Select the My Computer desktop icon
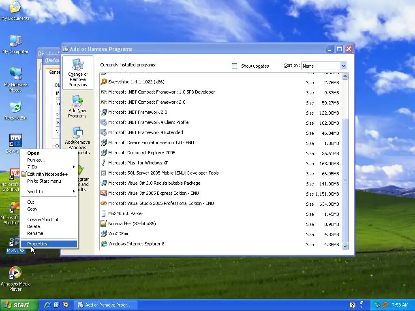Image resolution: width=415 pixels, height=311 pixels. [16, 44]
